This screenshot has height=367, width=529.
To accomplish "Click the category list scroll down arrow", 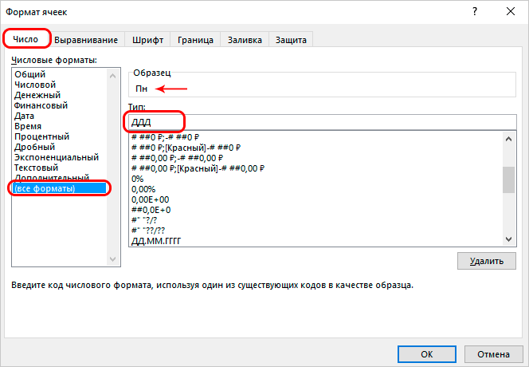I will point(113,259).
